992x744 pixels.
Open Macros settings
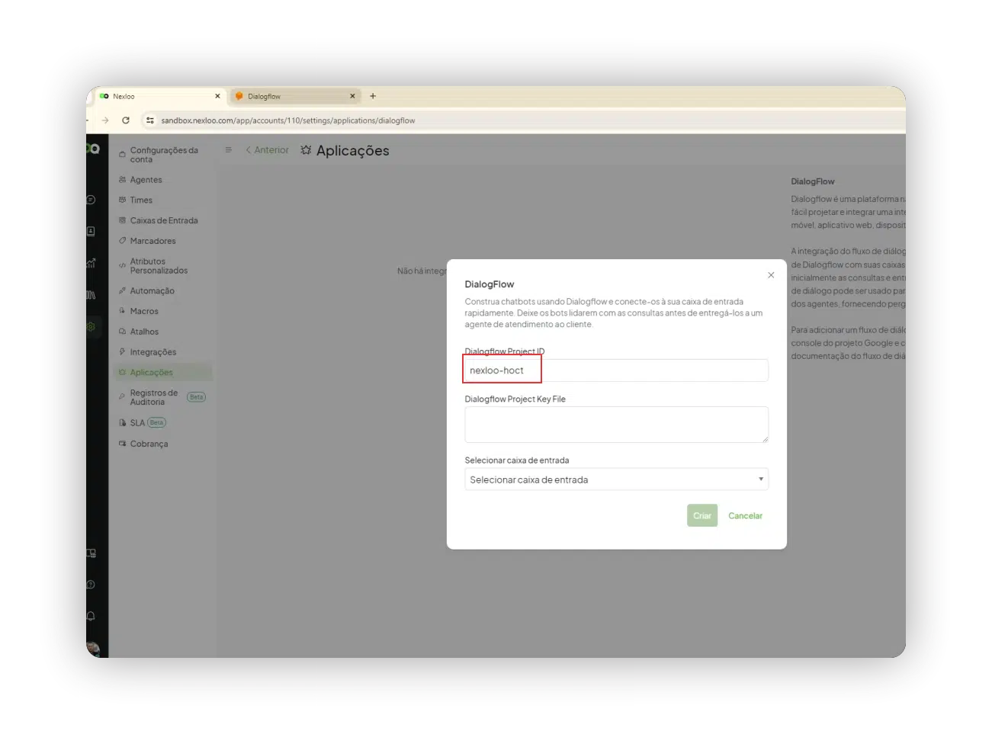pos(144,312)
